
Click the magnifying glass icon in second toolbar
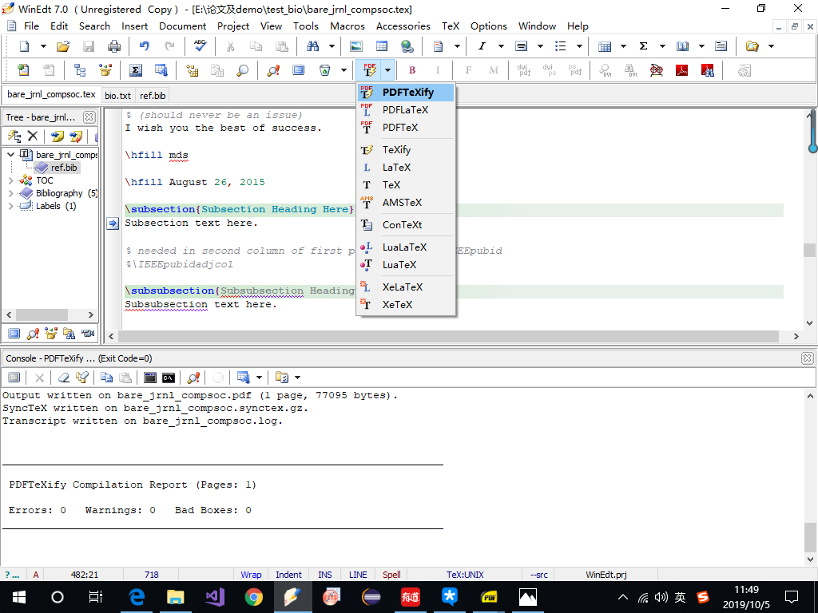[243, 70]
